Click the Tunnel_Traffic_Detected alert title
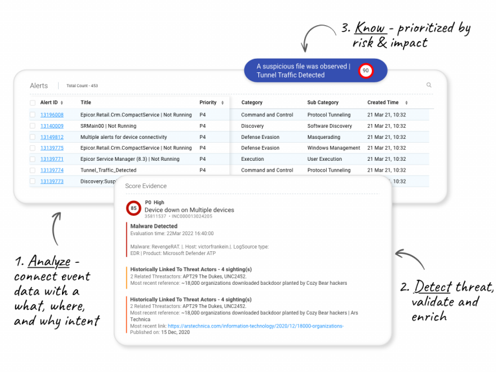The image size is (496, 372). [x=108, y=170]
